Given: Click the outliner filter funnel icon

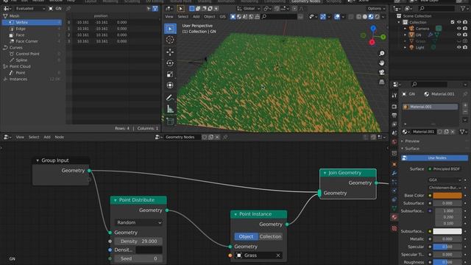Looking at the screenshot, I should [463, 9].
